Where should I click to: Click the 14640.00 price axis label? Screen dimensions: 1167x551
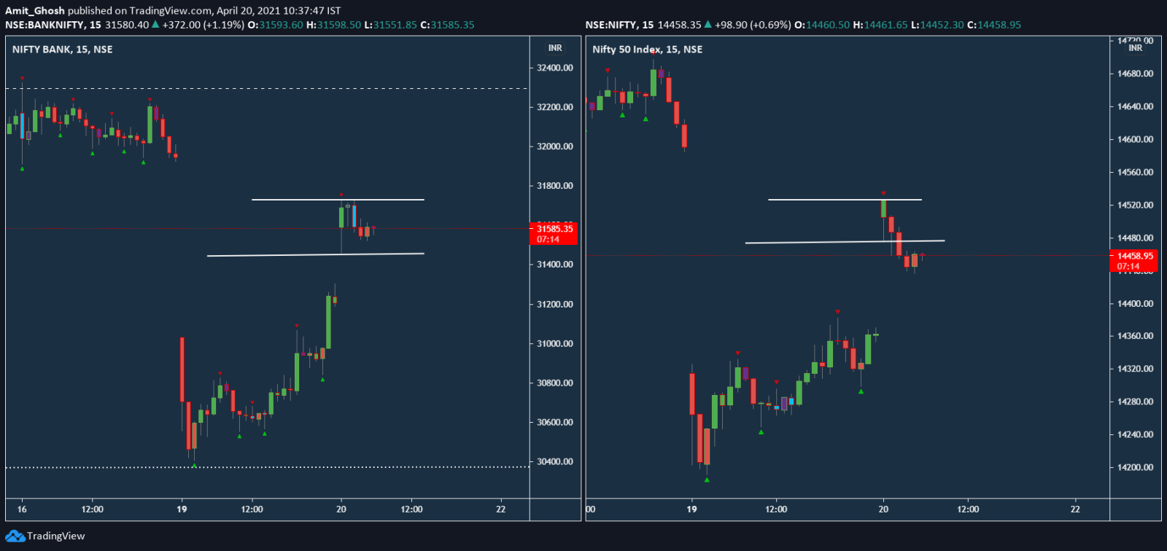[1136, 106]
